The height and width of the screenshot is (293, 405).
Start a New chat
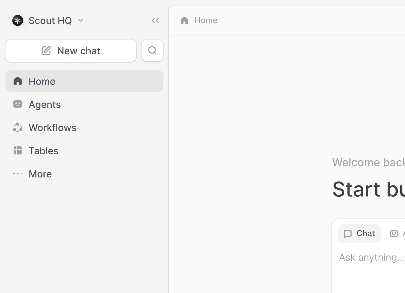coord(71,51)
